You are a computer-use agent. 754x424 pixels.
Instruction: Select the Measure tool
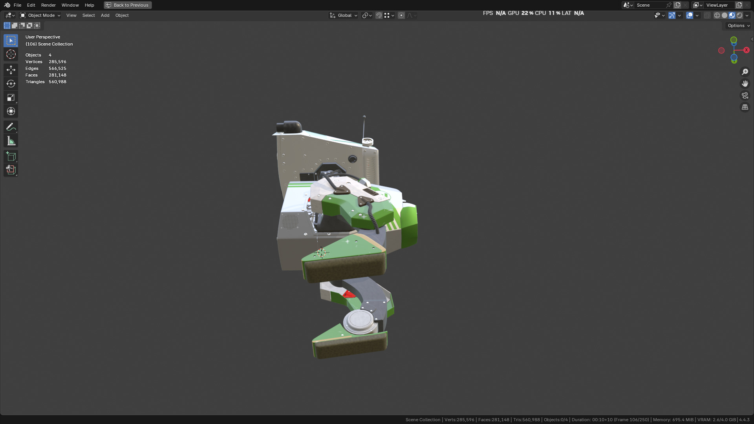[11, 141]
